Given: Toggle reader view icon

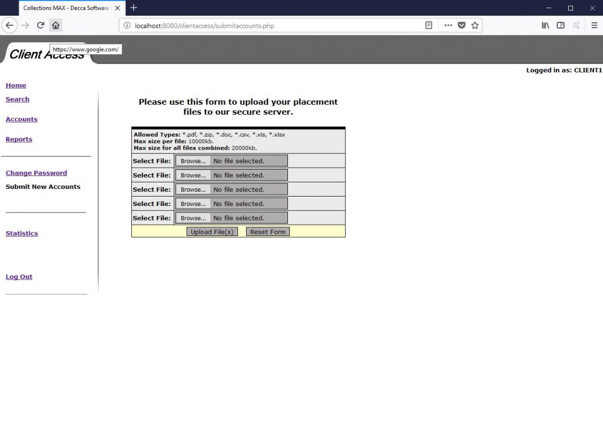Looking at the screenshot, I should click(x=429, y=25).
